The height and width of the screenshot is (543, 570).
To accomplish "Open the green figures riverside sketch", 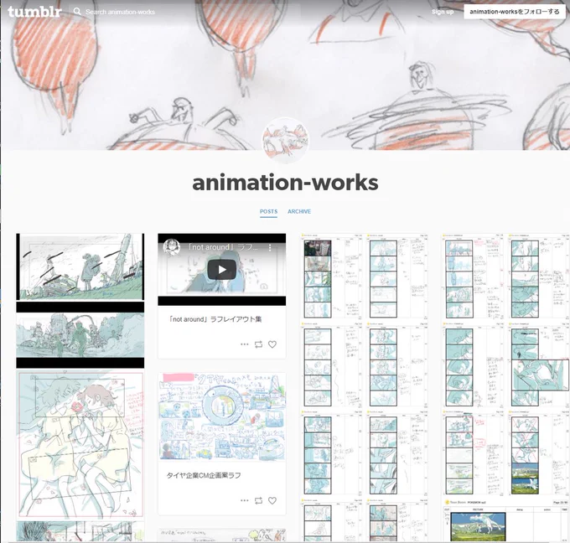I will tap(80, 335).
